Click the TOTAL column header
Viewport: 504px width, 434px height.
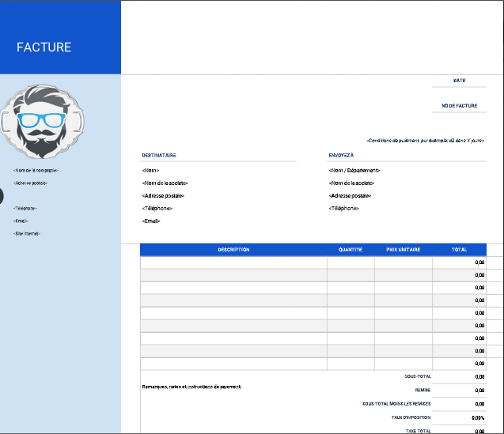coord(459,250)
